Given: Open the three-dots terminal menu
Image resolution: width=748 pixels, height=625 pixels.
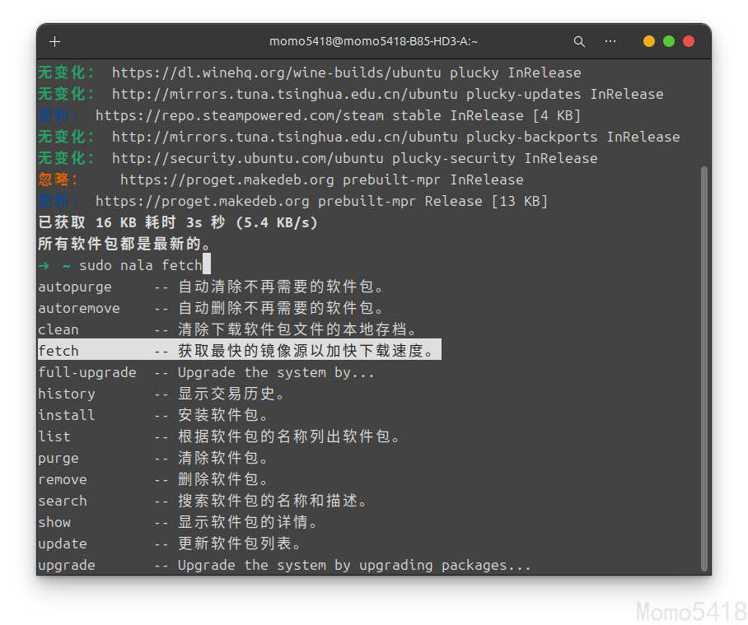Looking at the screenshot, I should point(610,41).
